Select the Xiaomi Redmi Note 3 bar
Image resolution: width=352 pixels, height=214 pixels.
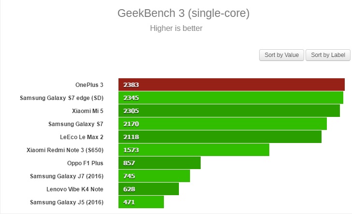[x=193, y=150]
